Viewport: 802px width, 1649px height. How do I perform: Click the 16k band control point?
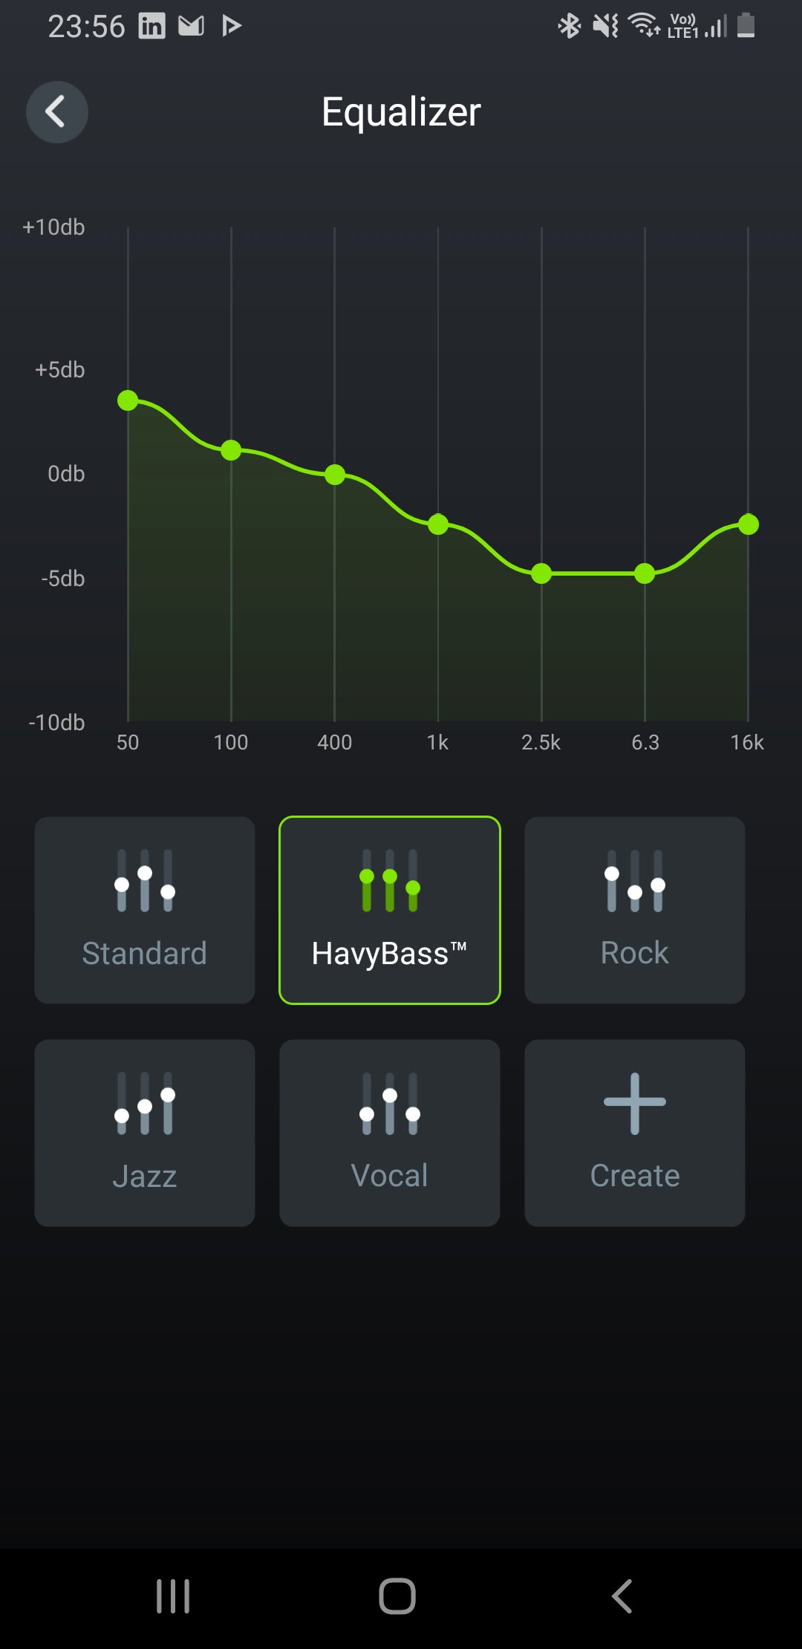pyautogui.click(x=748, y=524)
